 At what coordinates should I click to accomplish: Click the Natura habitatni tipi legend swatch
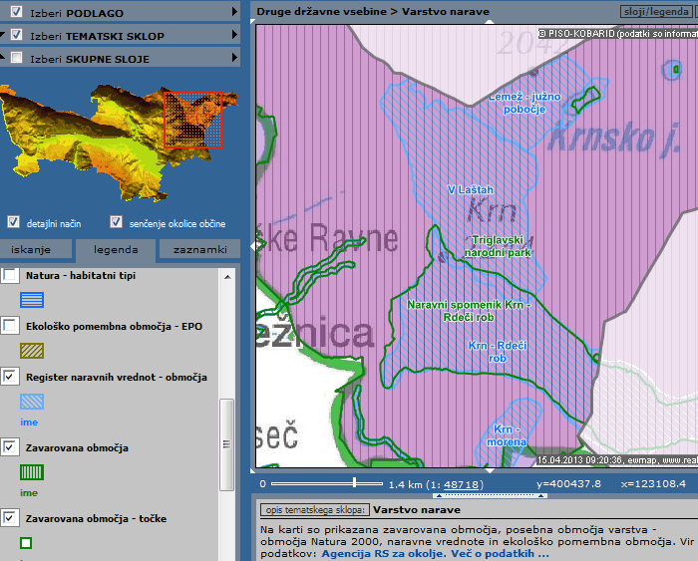point(32,298)
